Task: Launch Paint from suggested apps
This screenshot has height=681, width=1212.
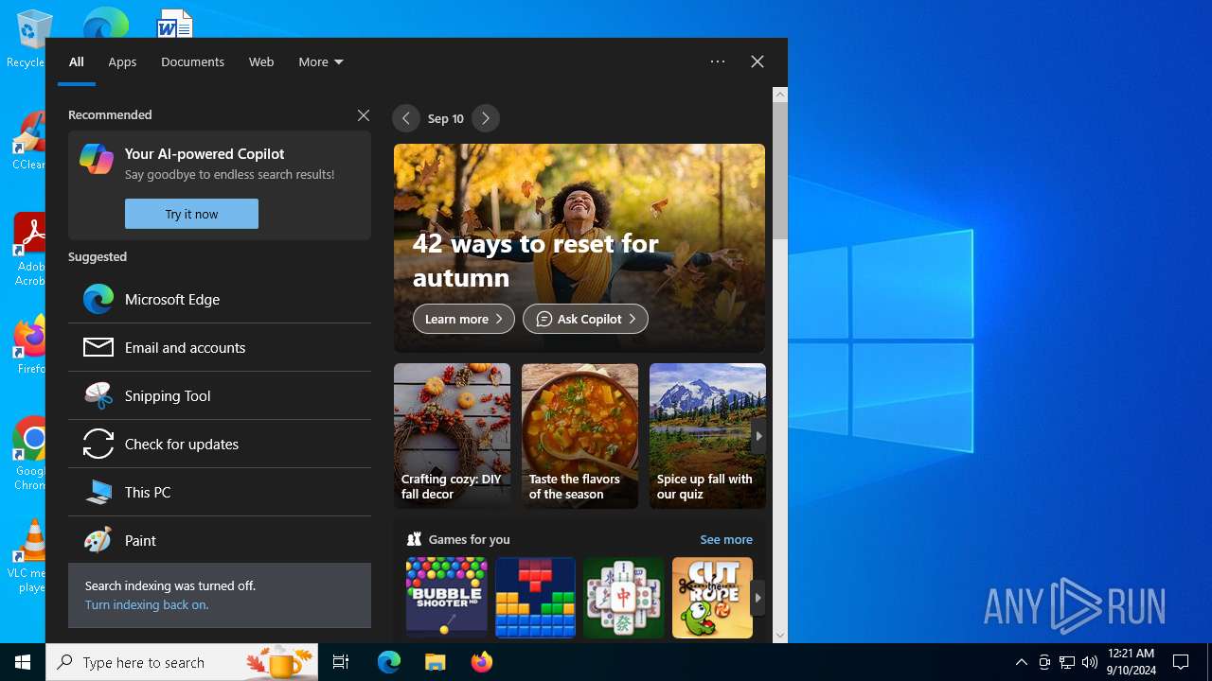Action: click(x=220, y=540)
